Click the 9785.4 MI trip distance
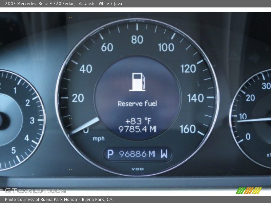The height and width of the screenshot is (203, 271). (x=138, y=129)
